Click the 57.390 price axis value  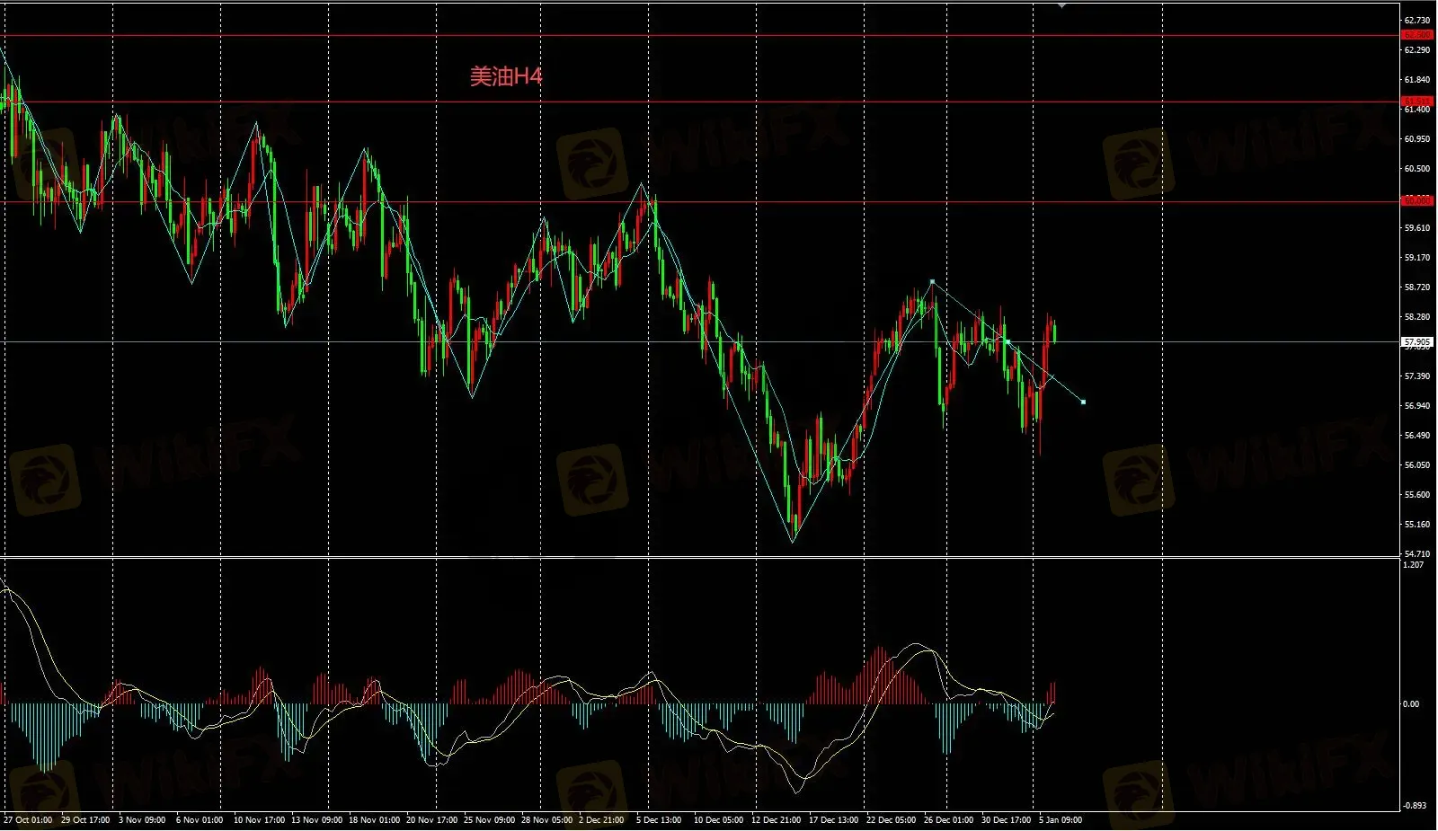pyautogui.click(x=1416, y=376)
